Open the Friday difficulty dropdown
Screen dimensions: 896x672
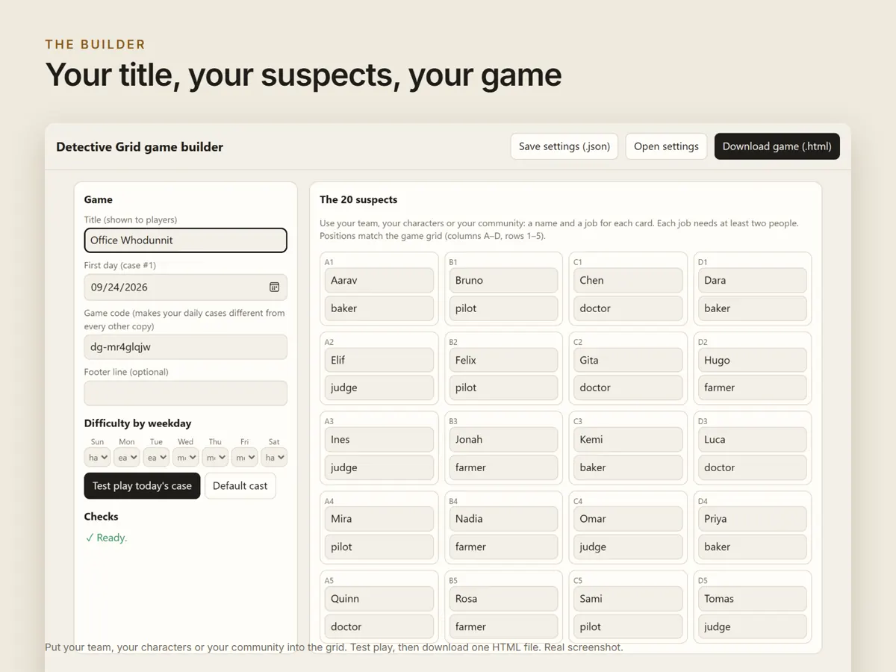pyautogui.click(x=245, y=457)
